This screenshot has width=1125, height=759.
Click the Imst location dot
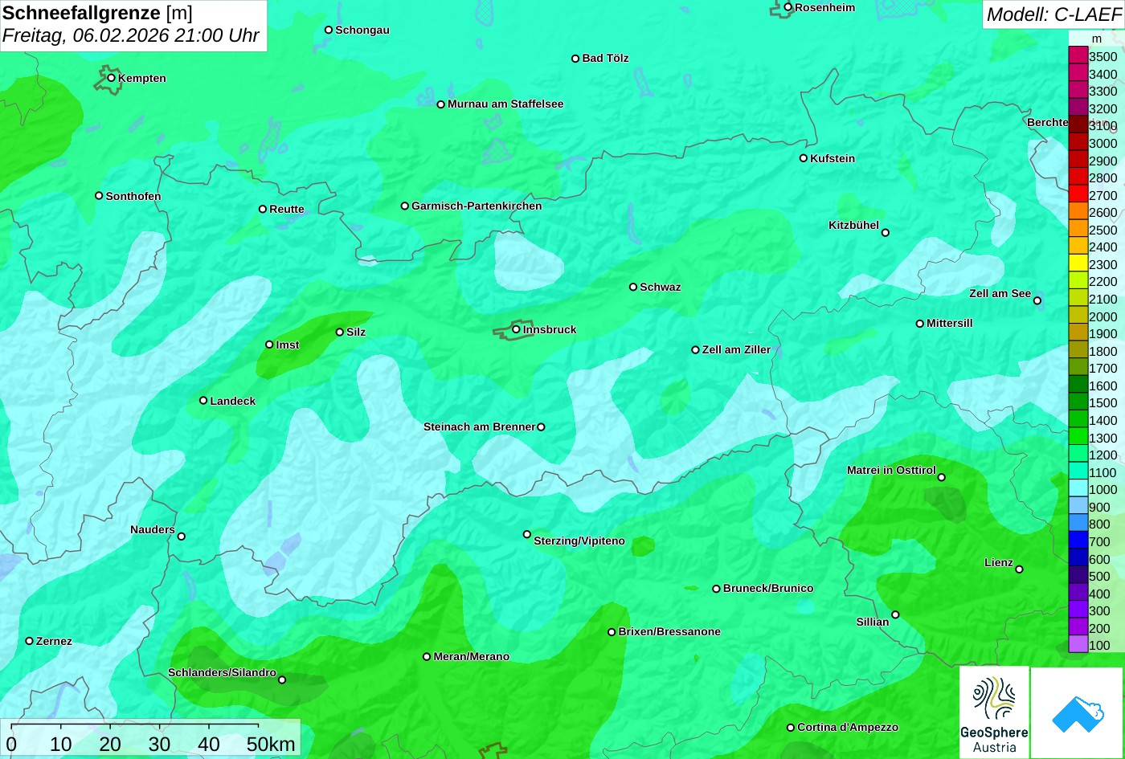point(269,345)
